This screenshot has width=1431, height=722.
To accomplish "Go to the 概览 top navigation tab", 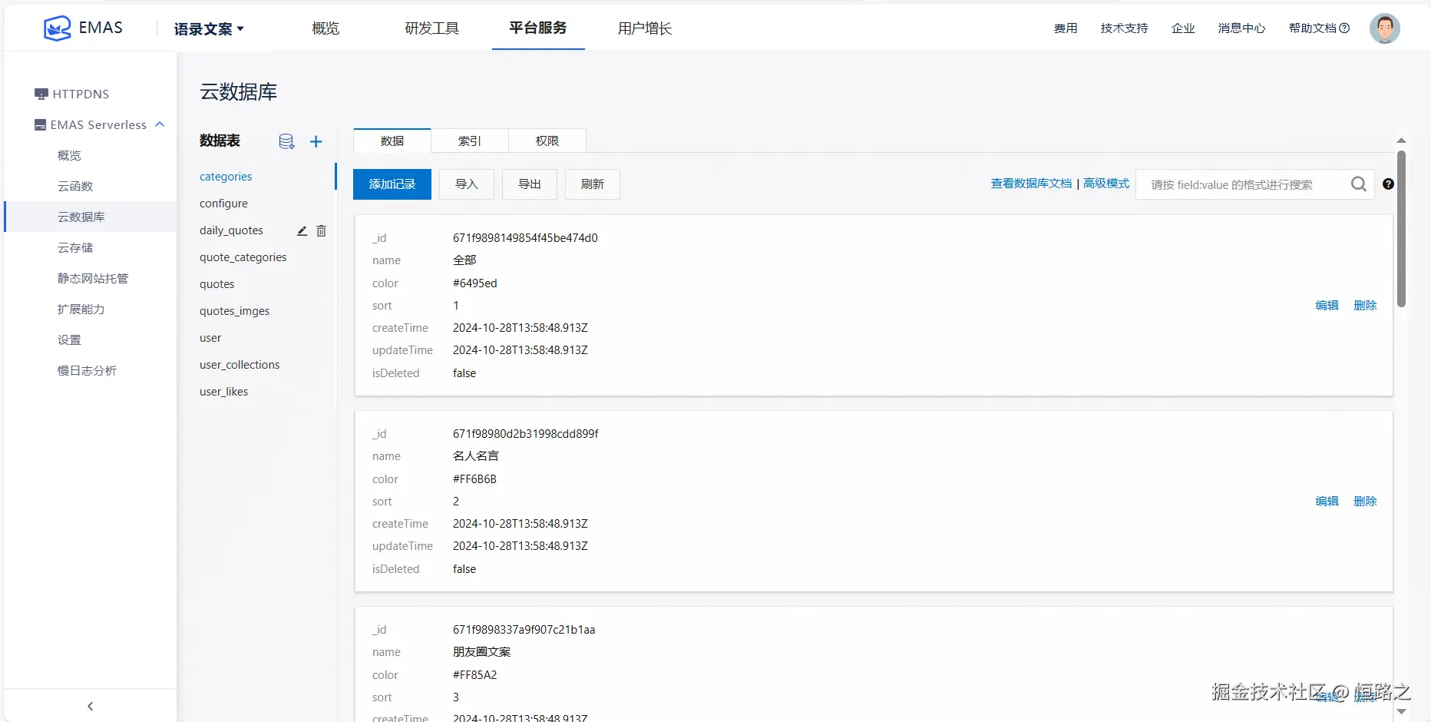I will pos(326,28).
